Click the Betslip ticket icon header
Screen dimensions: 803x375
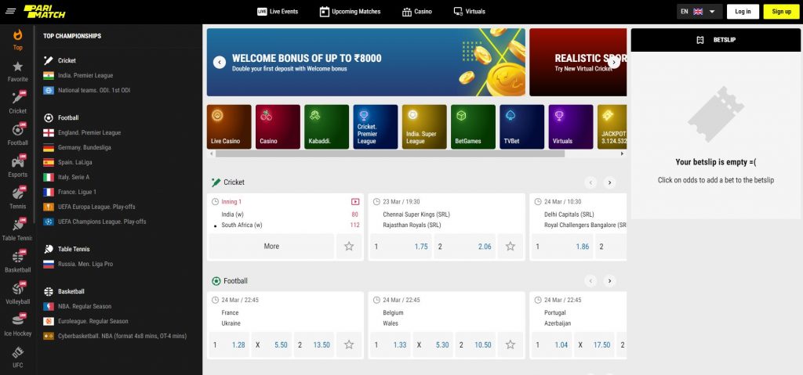pyautogui.click(x=699, y=40)
